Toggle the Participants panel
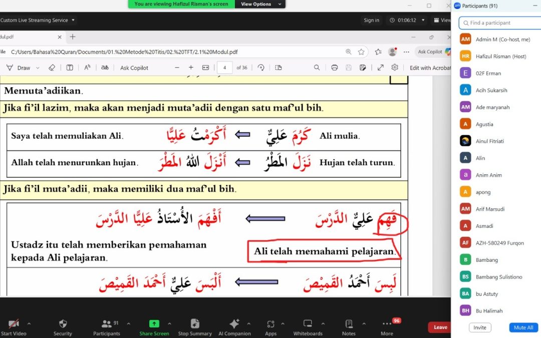The image size is (541, 338). tap(107, 327)
